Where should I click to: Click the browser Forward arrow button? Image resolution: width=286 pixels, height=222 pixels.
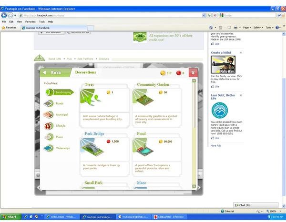(x=10, y=15)
